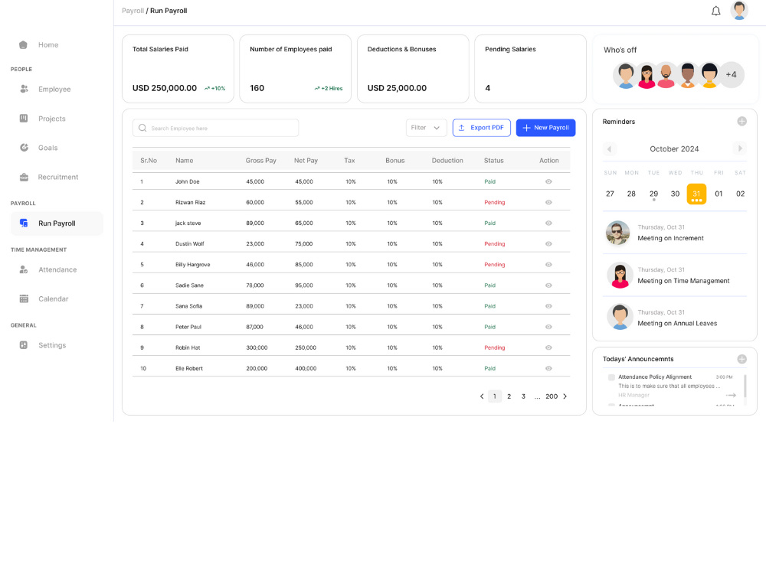Open the Filter dropdown
This screenshot has width=766, height=574.
[x=426, y=128]
